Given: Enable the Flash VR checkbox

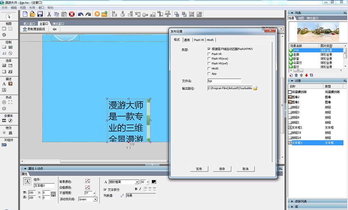Looking at the screenshot, I should coord(209,54).
